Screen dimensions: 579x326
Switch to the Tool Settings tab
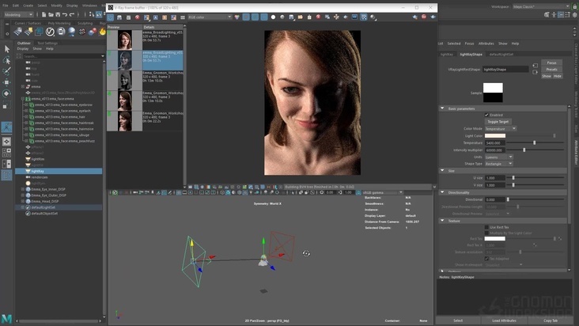47,43
